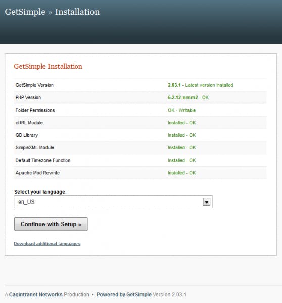Select the en_US language field

[113, 201]
